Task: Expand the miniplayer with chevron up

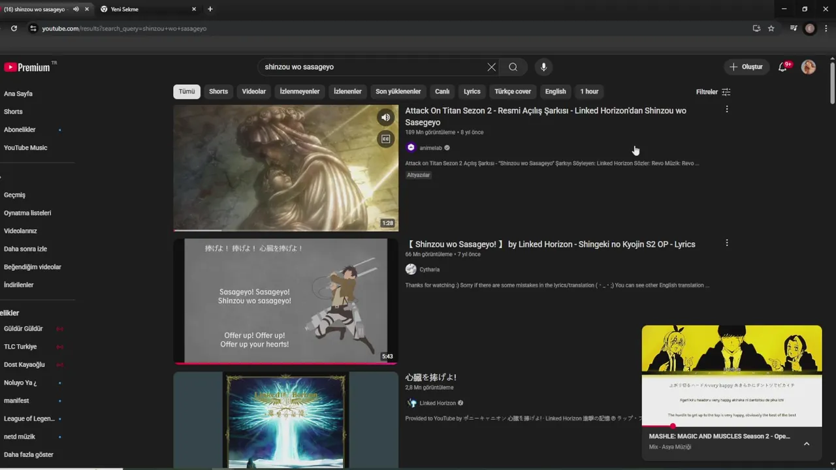Action: [x=807, y=444]
